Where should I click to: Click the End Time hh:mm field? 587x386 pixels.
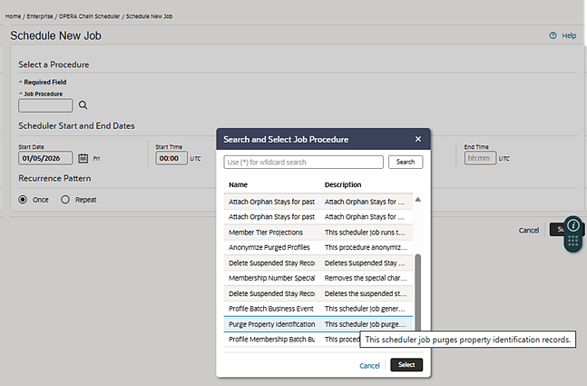pos(480,158)
